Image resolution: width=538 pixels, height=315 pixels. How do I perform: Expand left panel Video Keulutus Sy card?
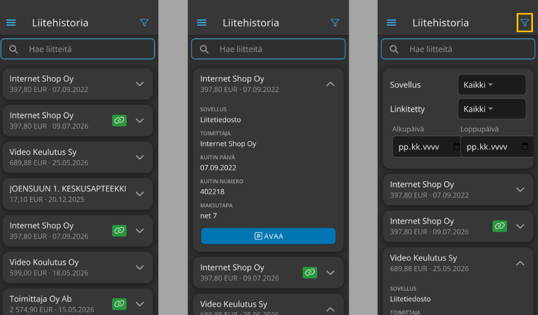[x=140, y=157]
